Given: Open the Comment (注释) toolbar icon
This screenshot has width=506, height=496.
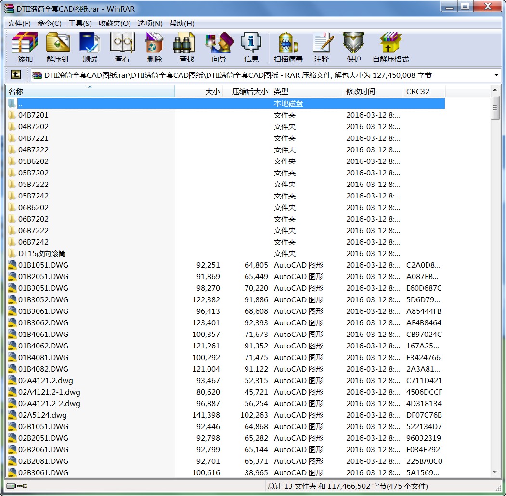Looking at the screenshot, I should (x=322, y=47).
